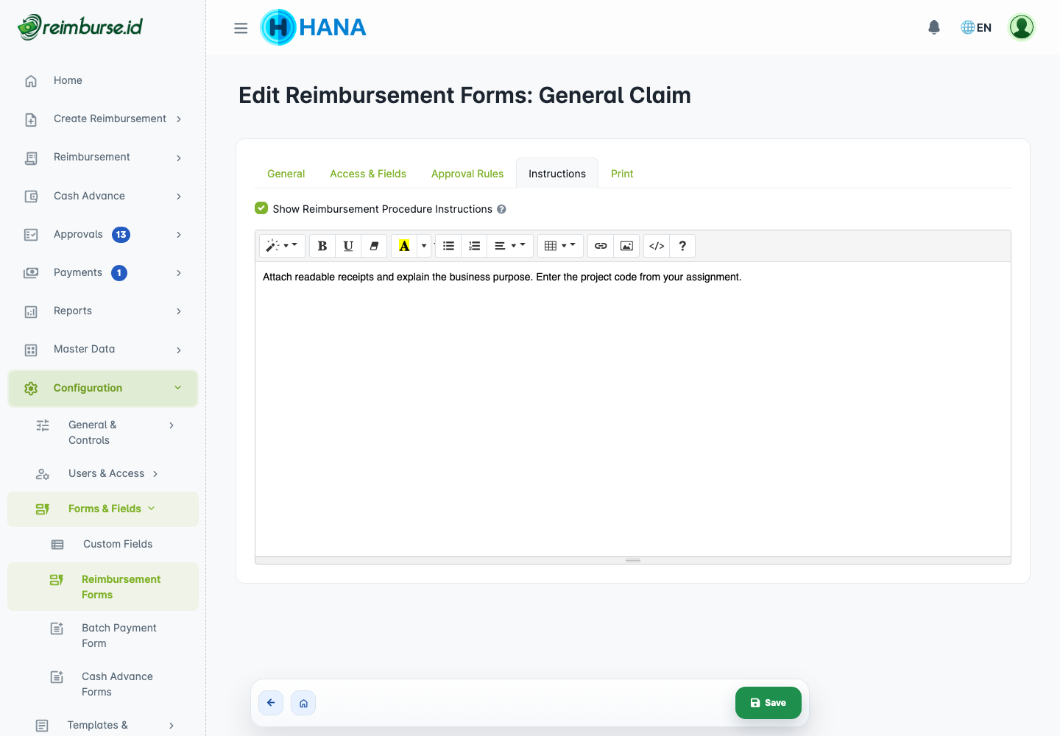Click the editor resize handle bar
This screenshot has width=1060, height=736.
[633, 560]
